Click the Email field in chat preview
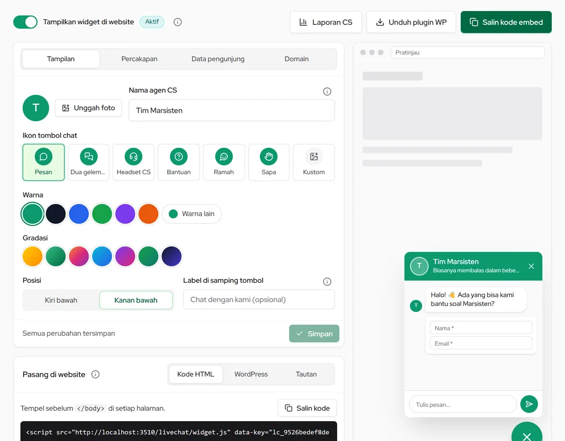The image size is (565, 441). click(x=481, y=343)
